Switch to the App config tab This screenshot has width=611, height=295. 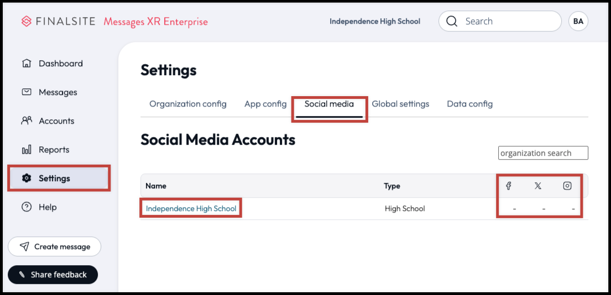pyautogui.click(x=265, y=104)
